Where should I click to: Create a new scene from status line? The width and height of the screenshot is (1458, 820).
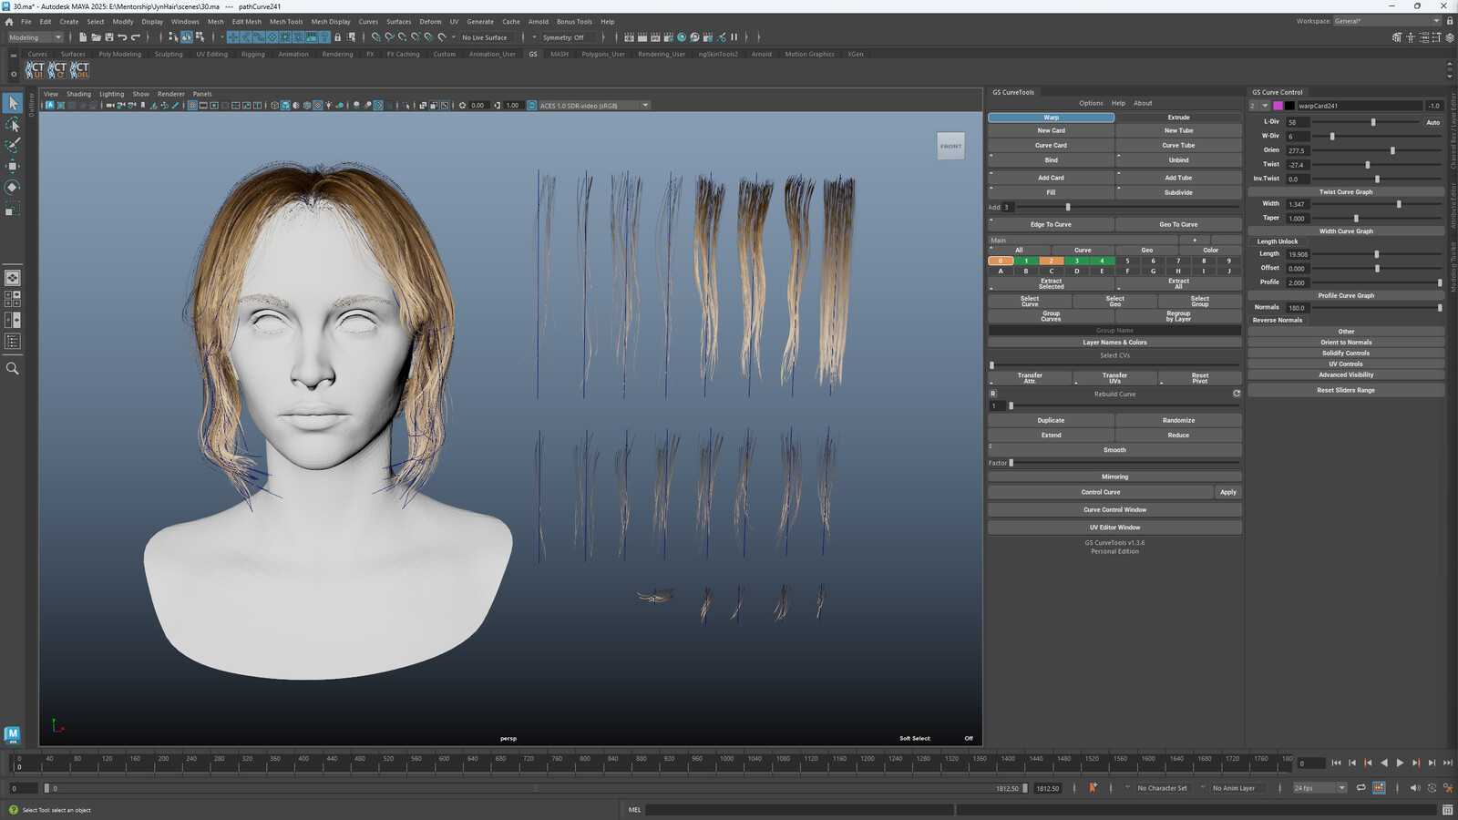point(83,37)
